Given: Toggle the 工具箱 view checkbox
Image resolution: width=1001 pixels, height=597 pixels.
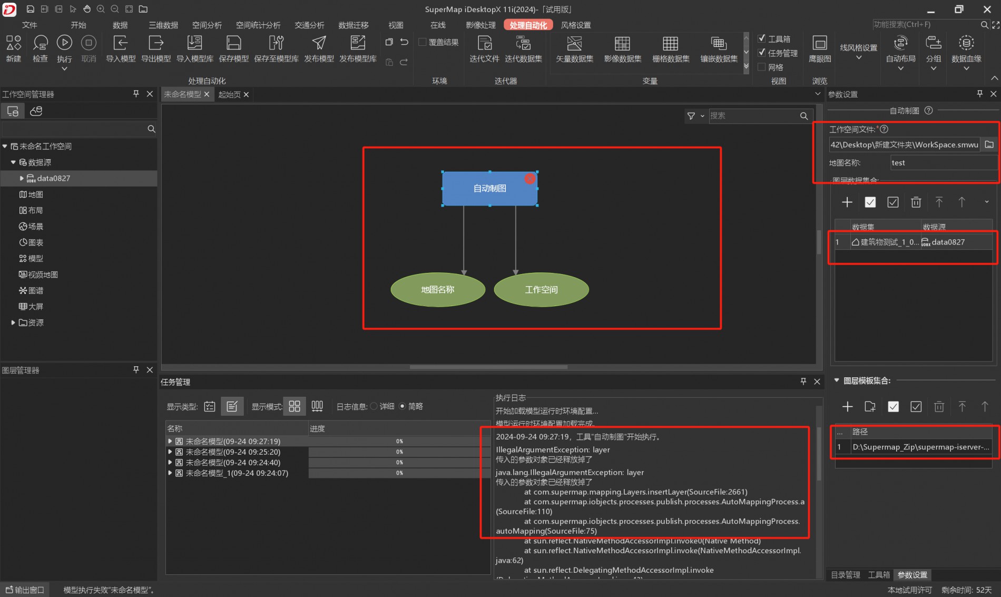Looking at the screenshot, I should point(761,38).
